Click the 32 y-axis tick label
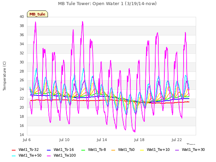Viewport: 216px width, 162px height. 22,53
